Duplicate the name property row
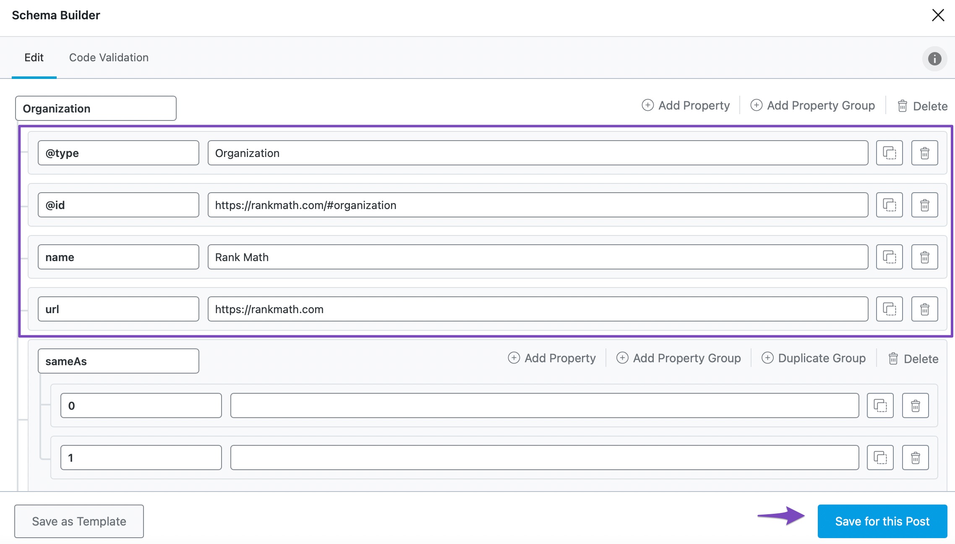Screen dimensions: 955x544 point(889,257)
